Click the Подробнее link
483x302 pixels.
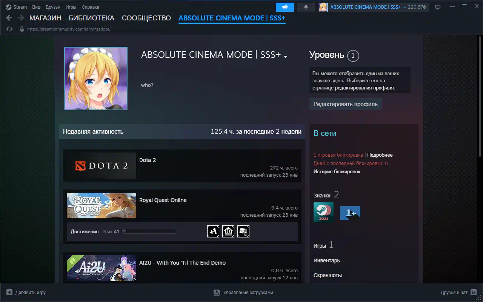coord(380,155)
